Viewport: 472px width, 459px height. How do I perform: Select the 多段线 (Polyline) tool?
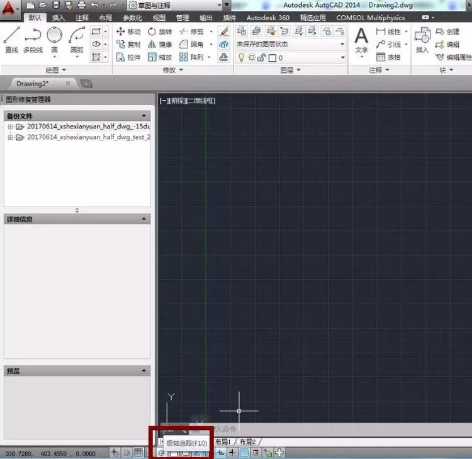click(x=33, y=39)
